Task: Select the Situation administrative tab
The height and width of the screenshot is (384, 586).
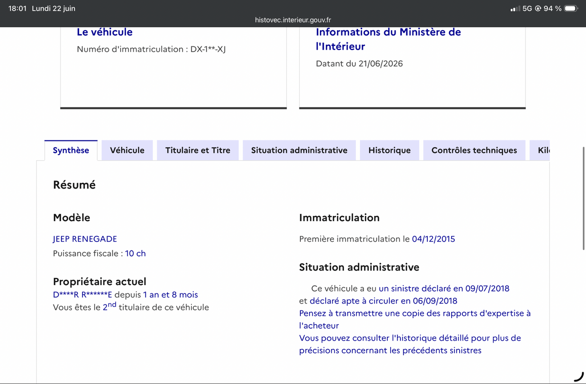Action: (x=299, y=150)
